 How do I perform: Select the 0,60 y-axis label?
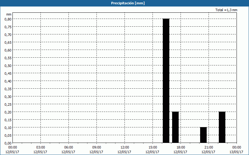[8, 50]
